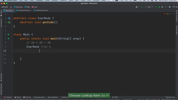Screen dimensions: 178x100
Task: Switch to MultExprNode.java editor tab
Action: click(x=24, y=10)
